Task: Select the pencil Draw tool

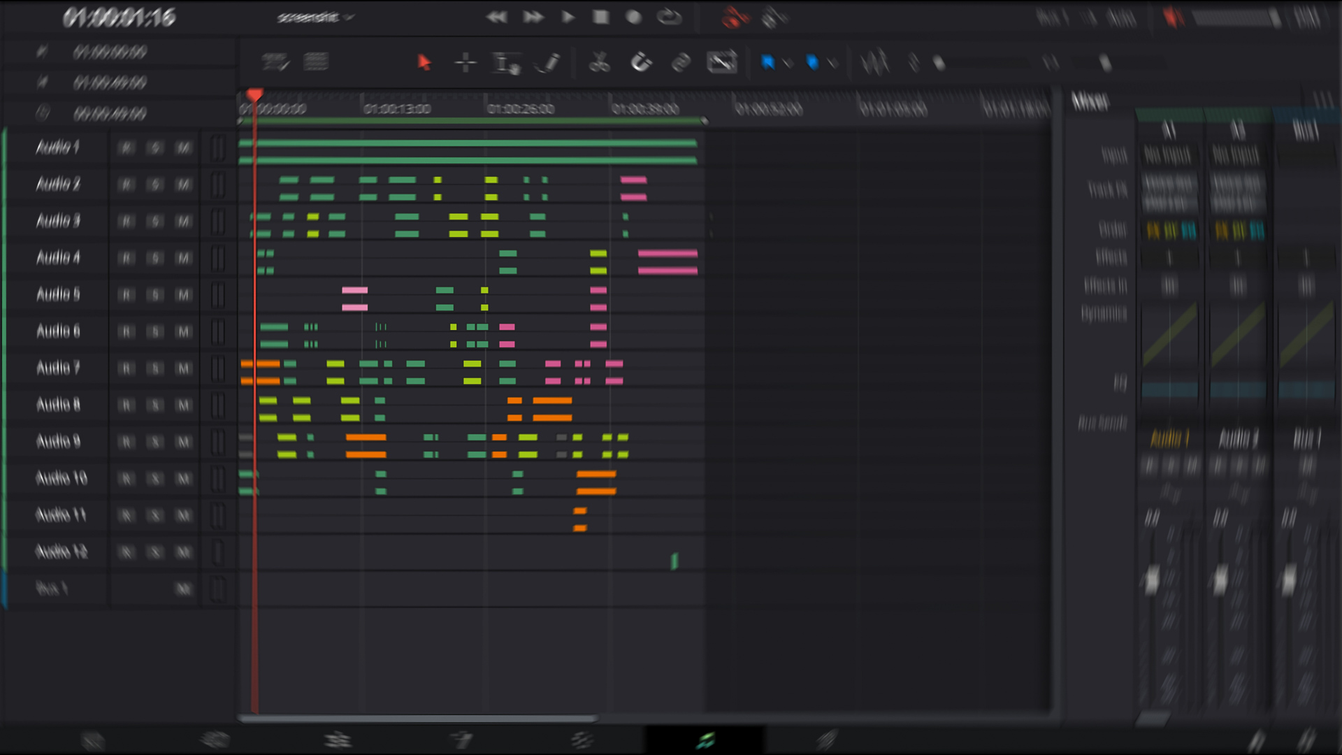Action: [549, 63]
